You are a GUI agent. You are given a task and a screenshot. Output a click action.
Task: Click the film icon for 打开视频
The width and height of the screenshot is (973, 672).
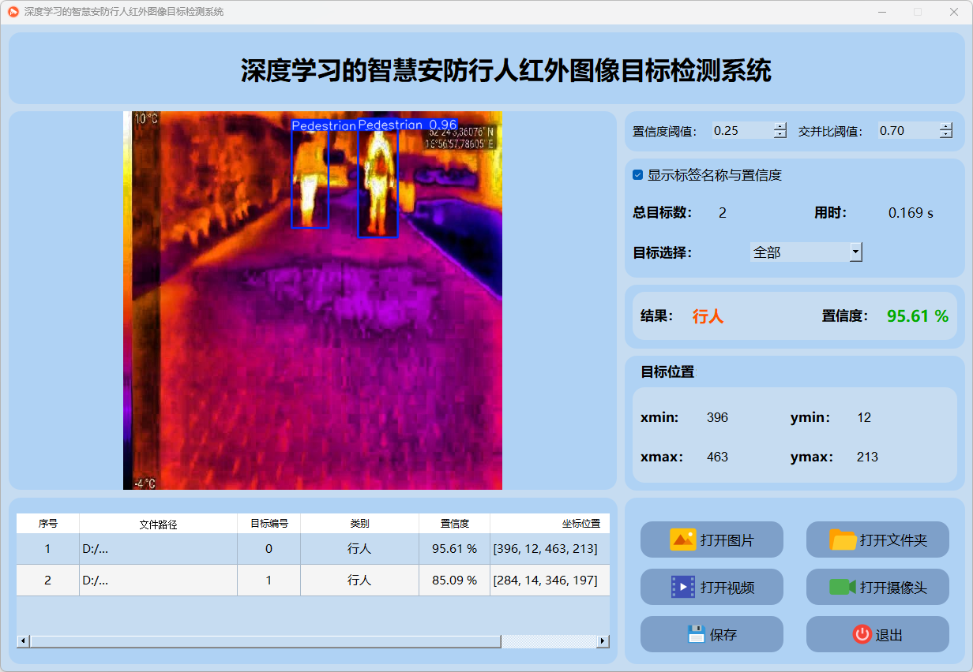tap(683, 587)
